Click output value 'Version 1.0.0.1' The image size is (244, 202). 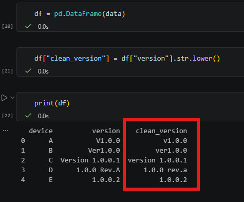[90, 160]
